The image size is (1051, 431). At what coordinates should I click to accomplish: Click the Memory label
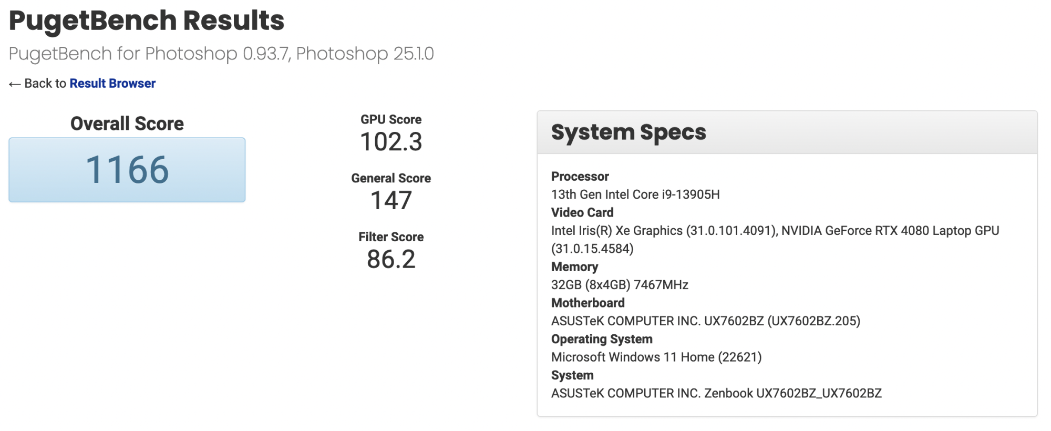pos(574,267)
